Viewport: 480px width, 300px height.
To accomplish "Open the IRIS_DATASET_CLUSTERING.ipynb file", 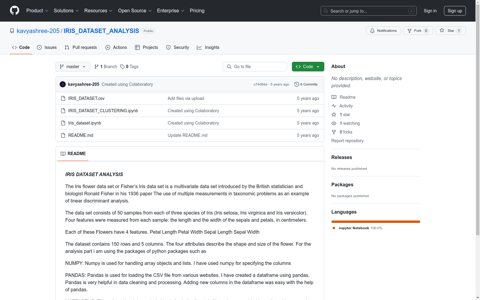I will click(x=103, y=111).
